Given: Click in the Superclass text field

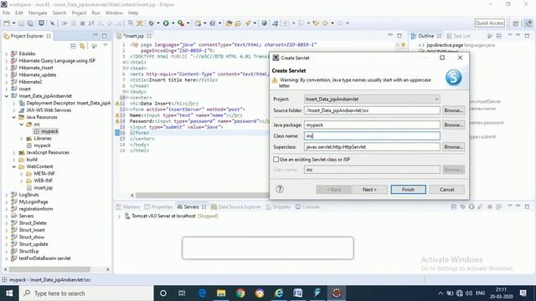Looking at the screenshot, I should [x=372, y=147].
